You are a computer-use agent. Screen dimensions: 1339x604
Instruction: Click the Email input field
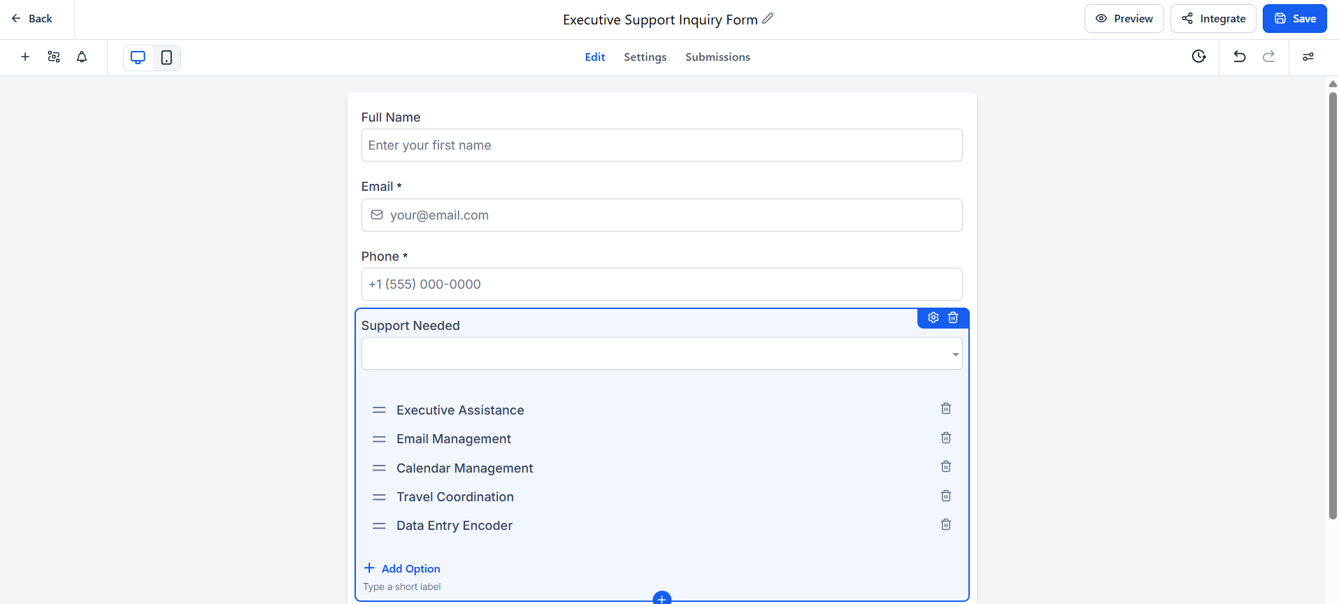point(662,215)
